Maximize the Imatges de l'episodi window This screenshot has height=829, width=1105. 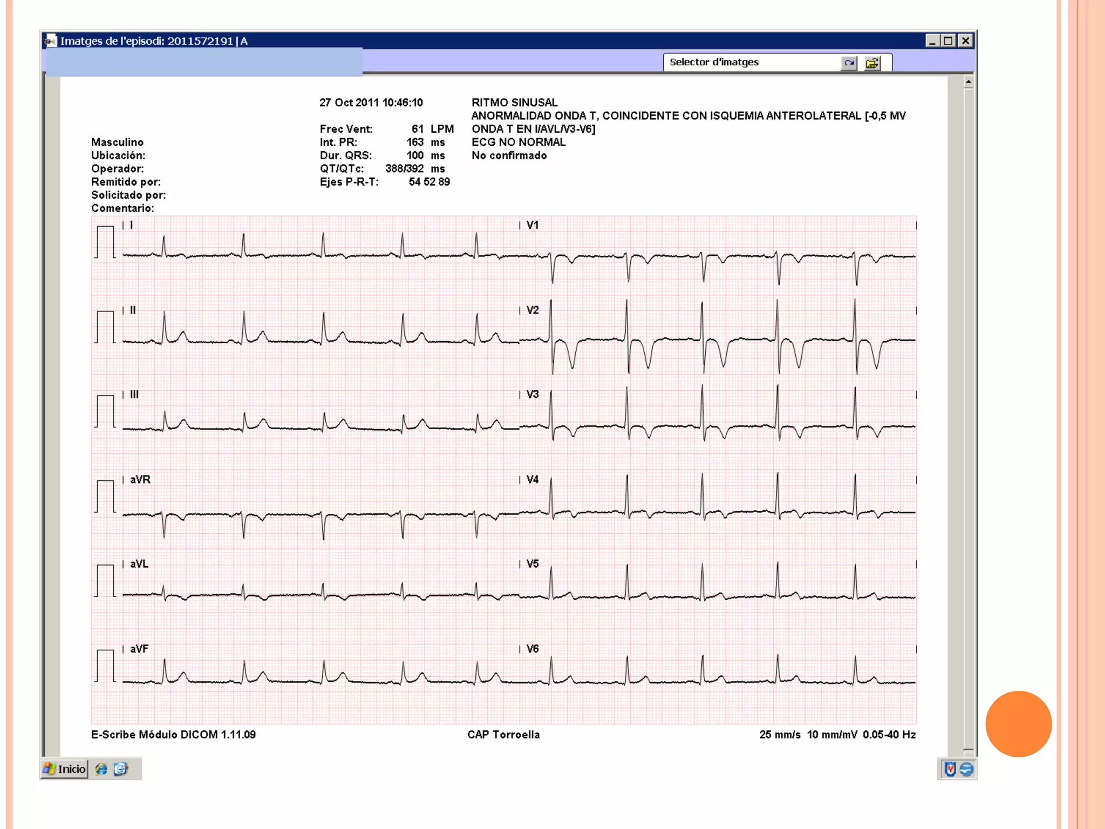(948, 40)
